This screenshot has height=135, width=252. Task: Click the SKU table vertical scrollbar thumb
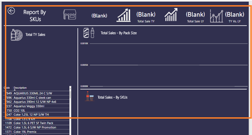[x=70, y=95]
